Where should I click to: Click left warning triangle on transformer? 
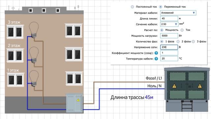click(174, 86)
